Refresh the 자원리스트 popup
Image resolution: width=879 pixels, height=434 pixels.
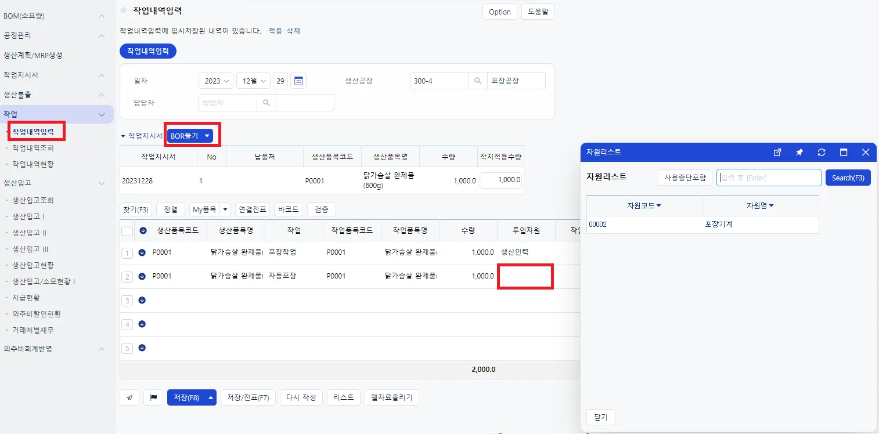coord(822,152)
